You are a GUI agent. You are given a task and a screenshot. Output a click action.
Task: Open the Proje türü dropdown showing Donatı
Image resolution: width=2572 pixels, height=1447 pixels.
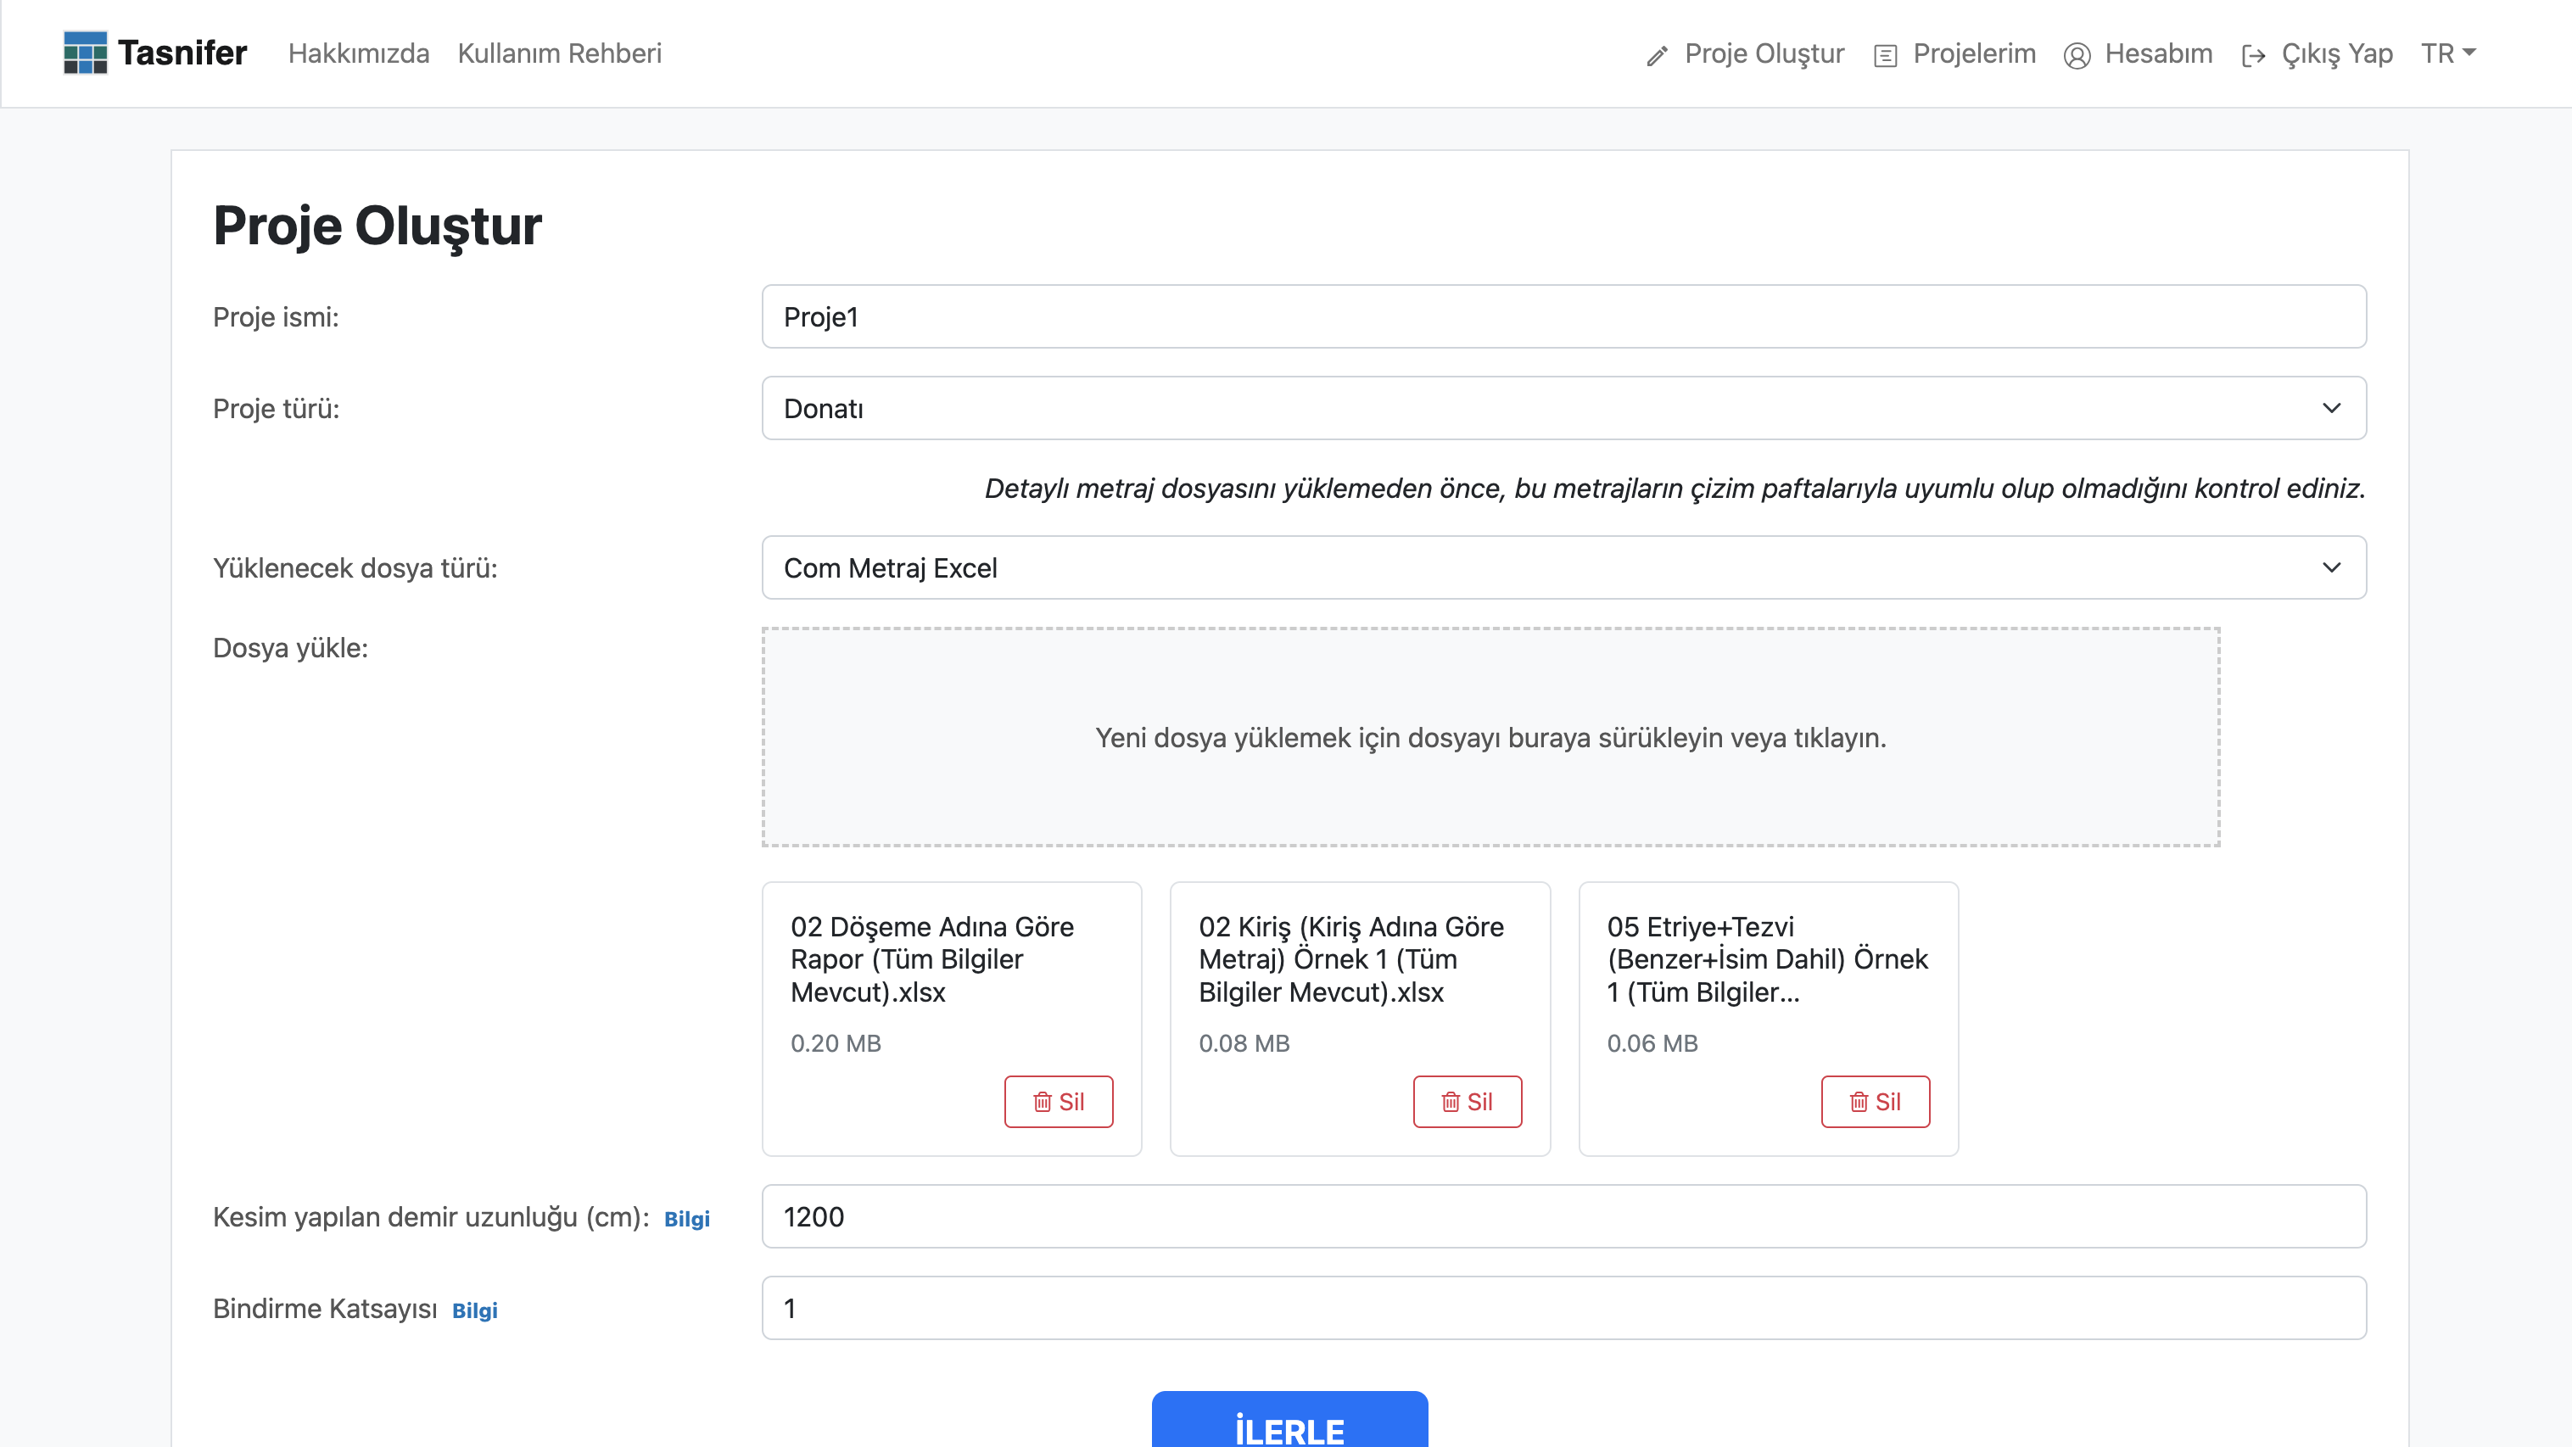click(1563, 409)
